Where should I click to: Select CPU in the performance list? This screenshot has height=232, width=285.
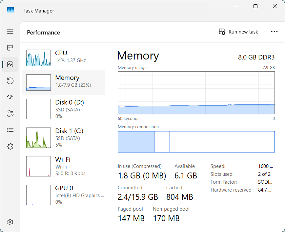[64, 58]
